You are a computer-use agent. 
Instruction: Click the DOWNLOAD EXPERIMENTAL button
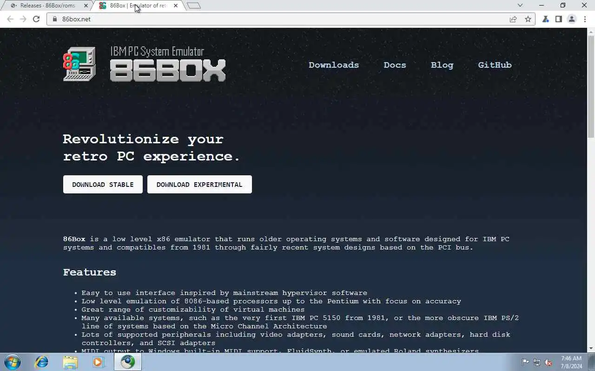point(199,184)
